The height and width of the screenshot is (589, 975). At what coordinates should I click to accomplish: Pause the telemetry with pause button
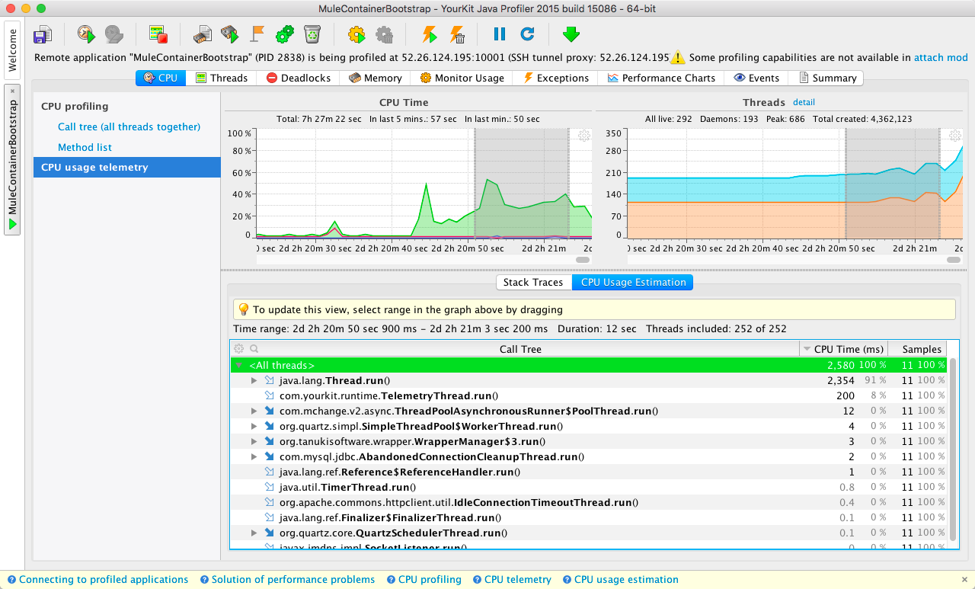(x=499, y=34)
